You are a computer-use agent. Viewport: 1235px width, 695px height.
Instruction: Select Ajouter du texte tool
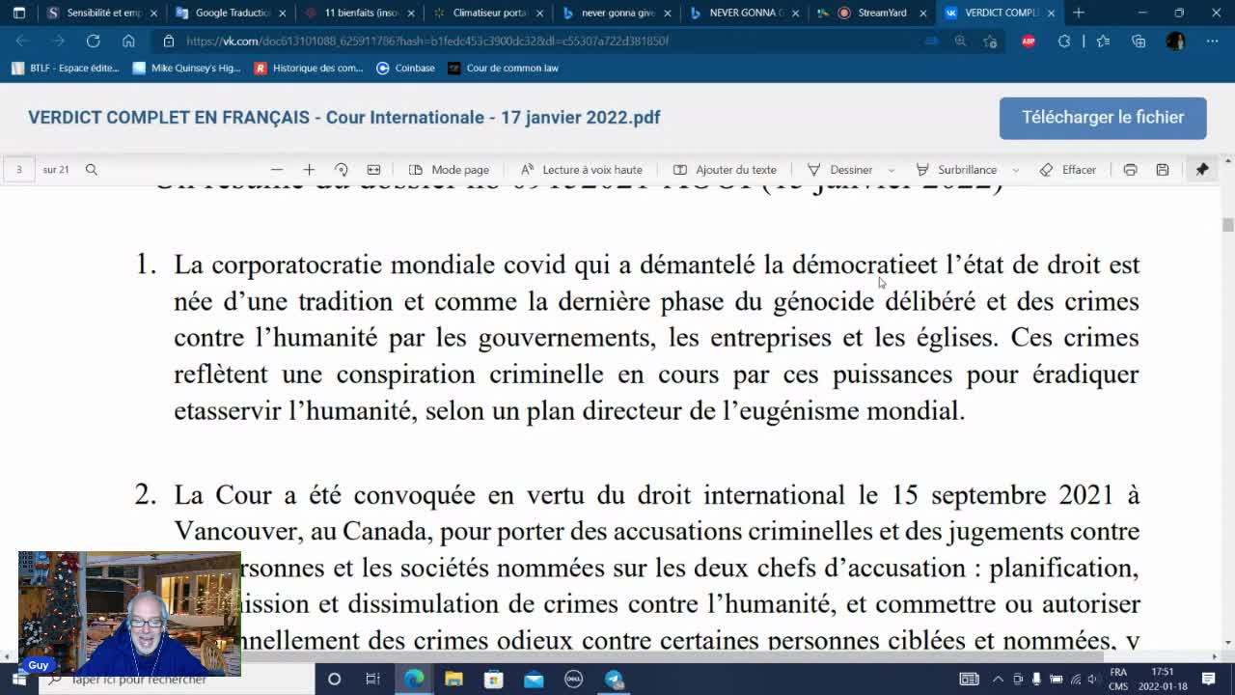(725, 170)
